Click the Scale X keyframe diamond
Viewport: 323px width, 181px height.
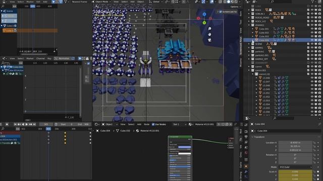pyautogui.click(x=318, y=171)
